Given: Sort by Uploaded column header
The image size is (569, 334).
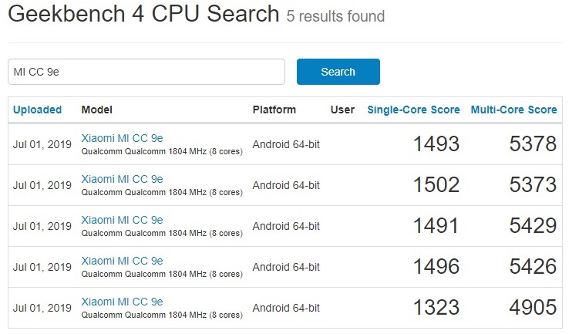Looking at the screenshot, I should click(37, 110).
